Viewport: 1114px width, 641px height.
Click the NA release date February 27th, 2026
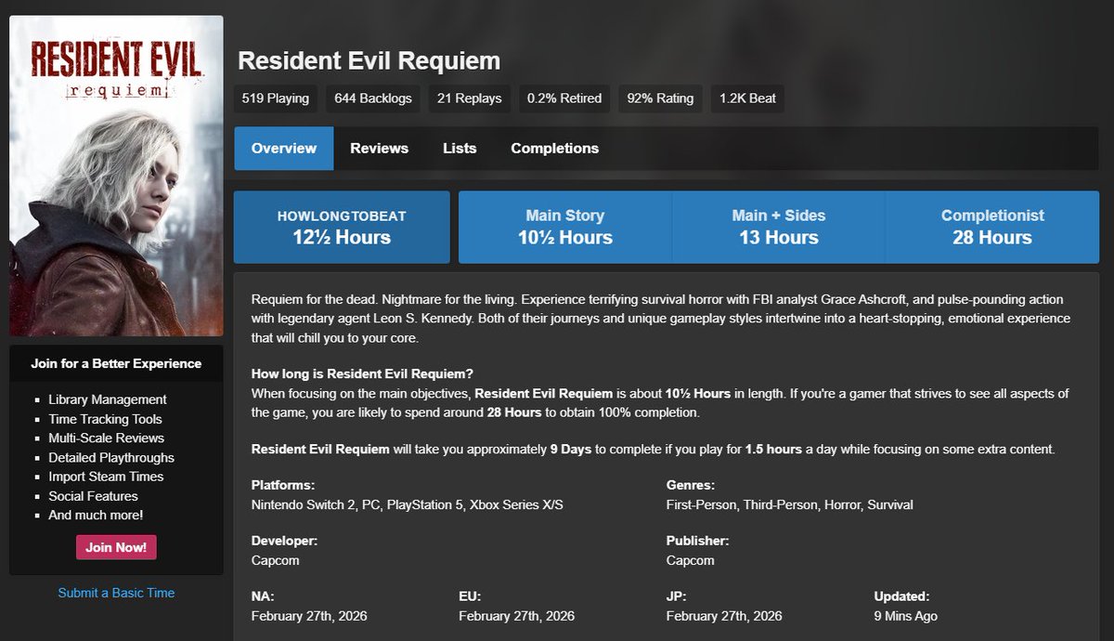pos(309,616)
